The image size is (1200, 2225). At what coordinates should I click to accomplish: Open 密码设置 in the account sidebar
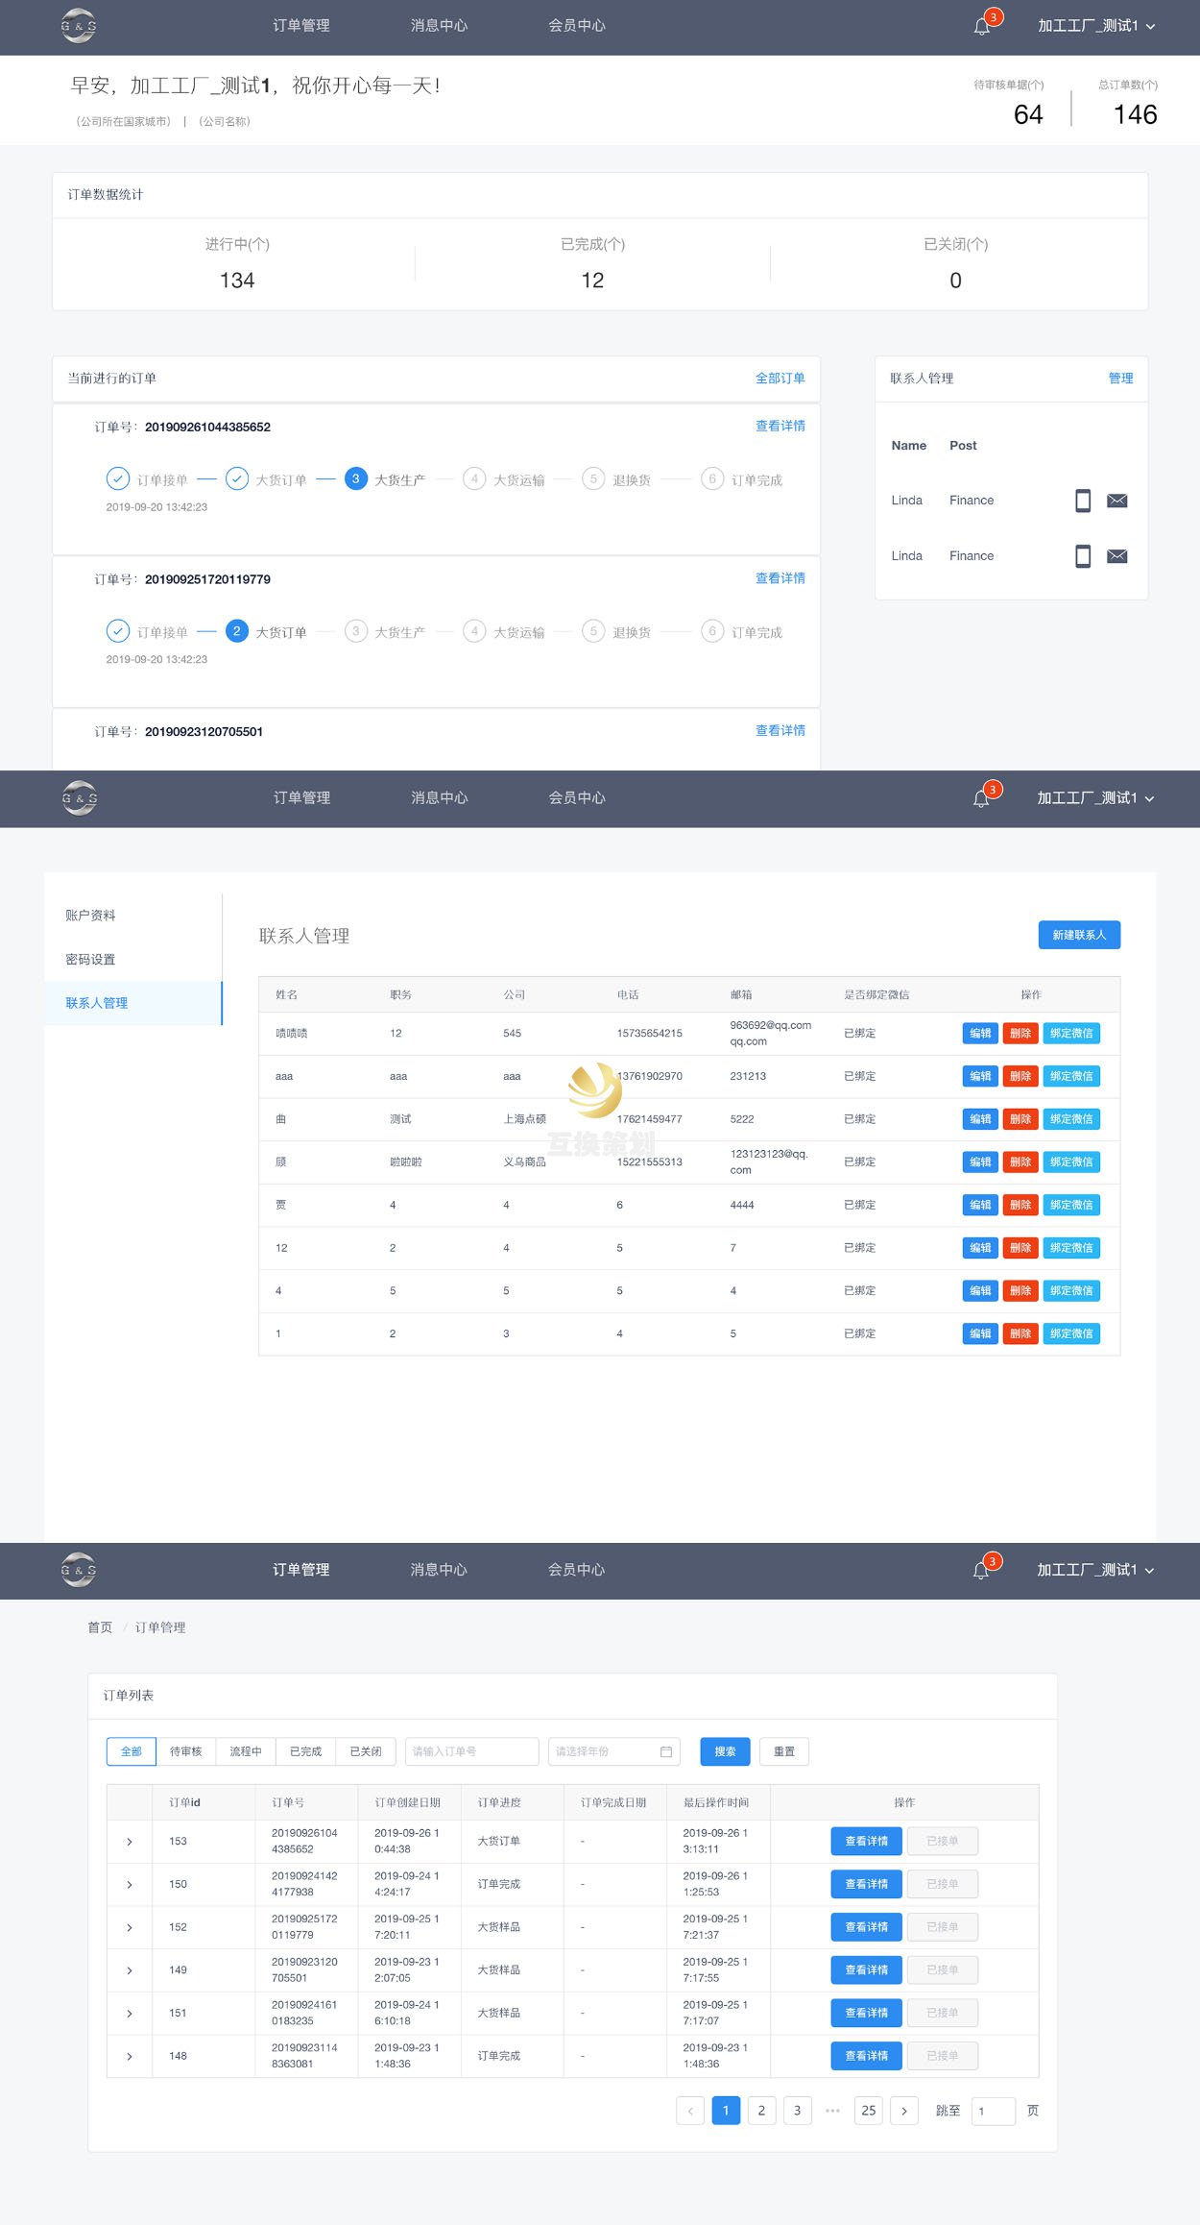[90, 960]
